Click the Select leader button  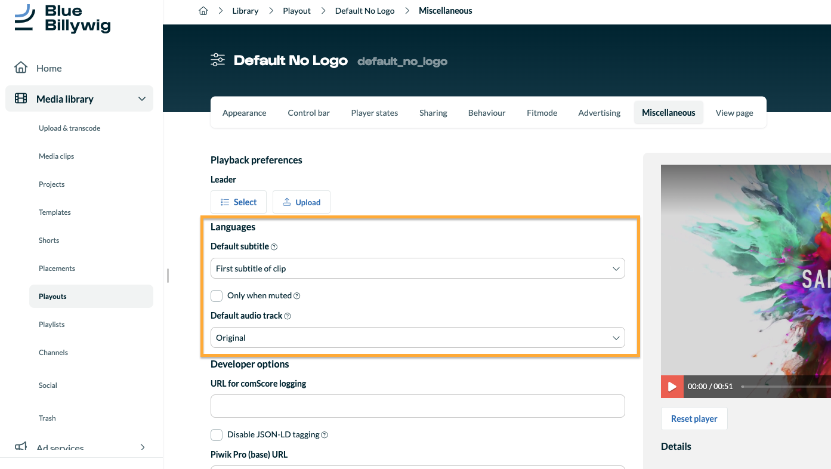239,202
